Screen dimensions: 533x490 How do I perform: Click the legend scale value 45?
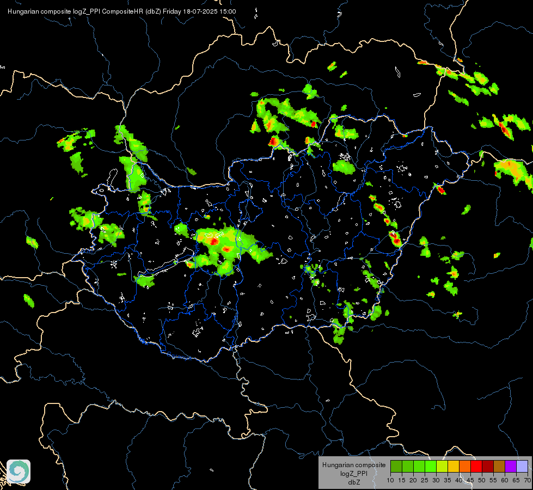470,481
